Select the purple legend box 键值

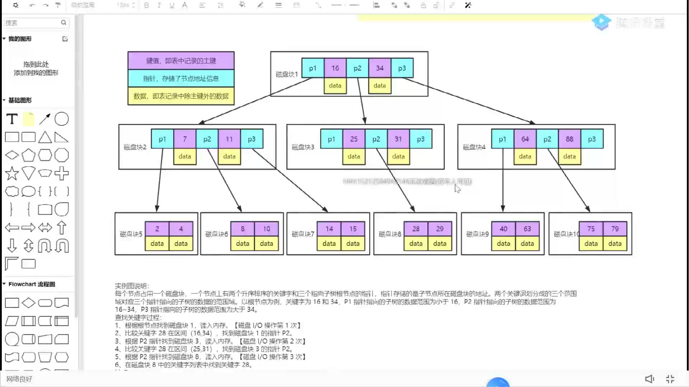[x=181, y=61]
